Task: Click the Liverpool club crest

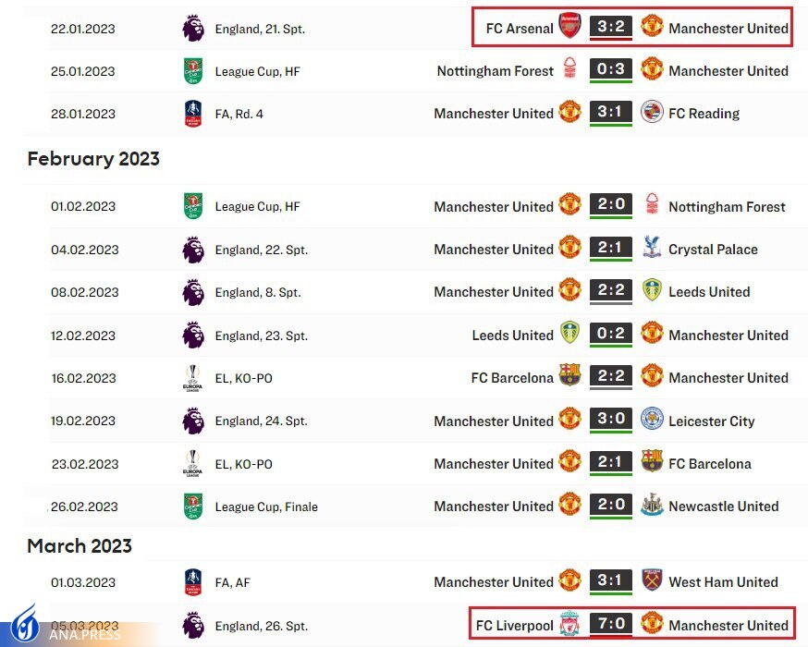Action: tap(569, 625)
